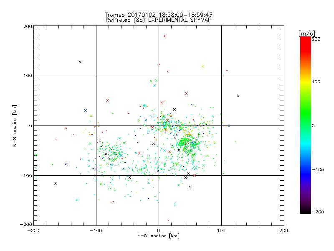
Task: Click the x-axis tick label '-100'
Action: tap(96, 231)
